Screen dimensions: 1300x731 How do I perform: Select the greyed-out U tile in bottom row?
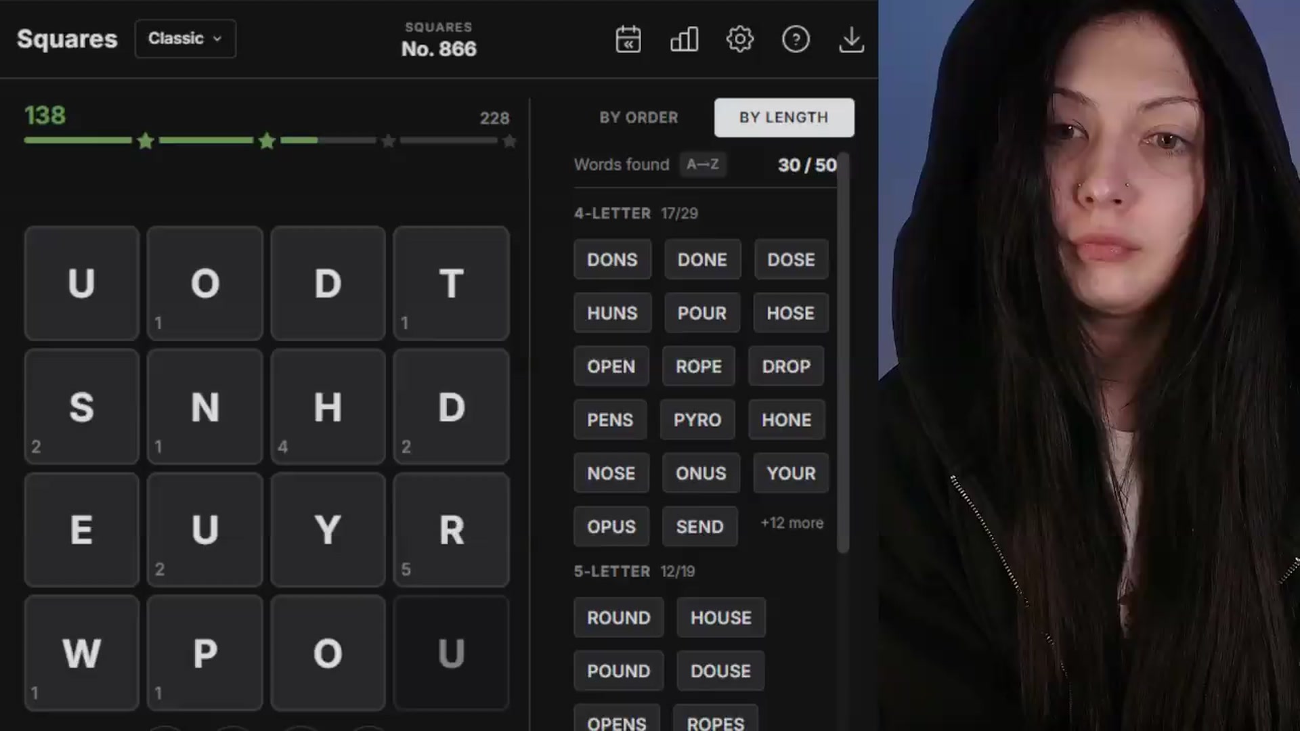[451, 653]
